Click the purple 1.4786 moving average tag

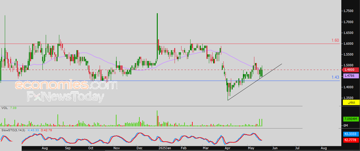(351, 76)
